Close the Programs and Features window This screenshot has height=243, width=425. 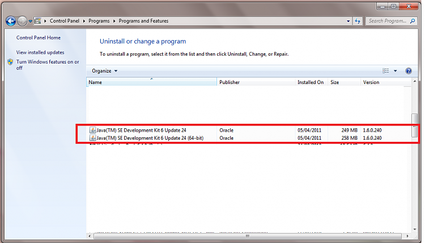coord(409,6)
